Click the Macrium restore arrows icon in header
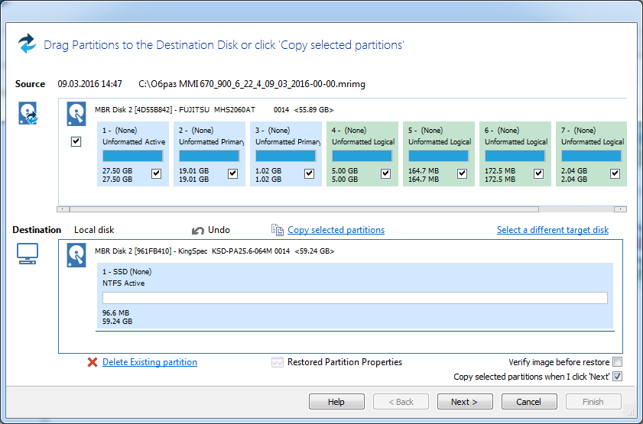The image size is (643, 424). coord(28,44)
